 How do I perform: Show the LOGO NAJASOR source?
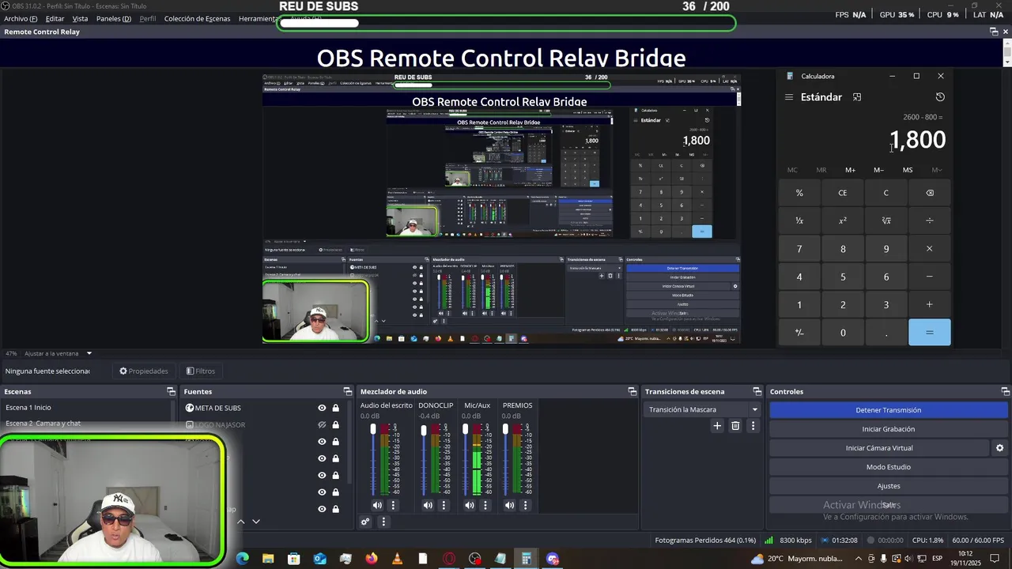(x=322, y=424)
